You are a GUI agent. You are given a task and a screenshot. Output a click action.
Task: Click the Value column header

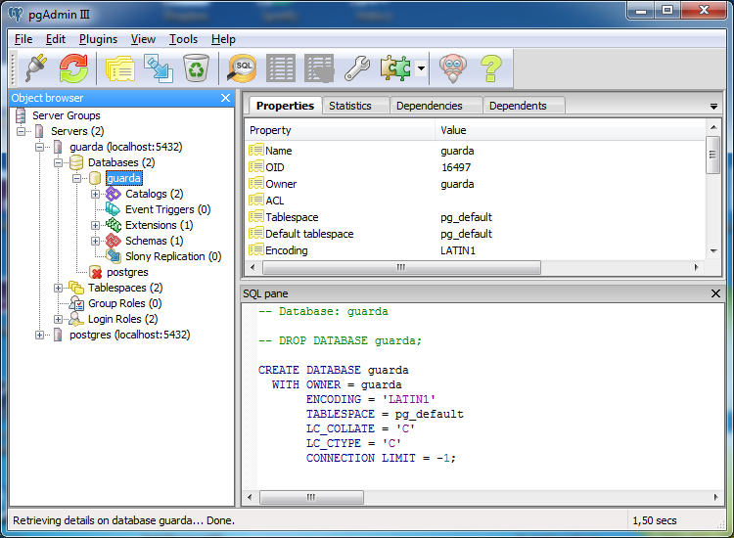(570, 130)
